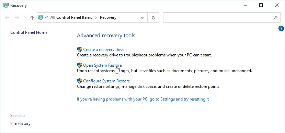285x133 pixels.
Task: Refresh the Recovery page
Action: [153, 17]
